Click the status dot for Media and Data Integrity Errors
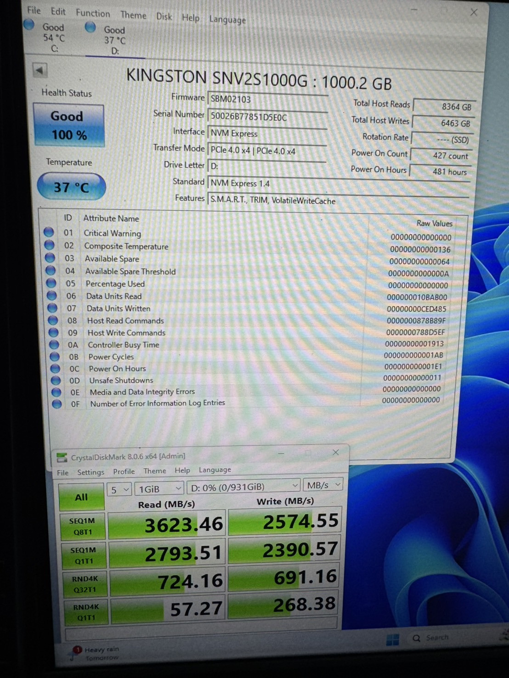The width and height of the screenshot is (509, 678). 56,392
